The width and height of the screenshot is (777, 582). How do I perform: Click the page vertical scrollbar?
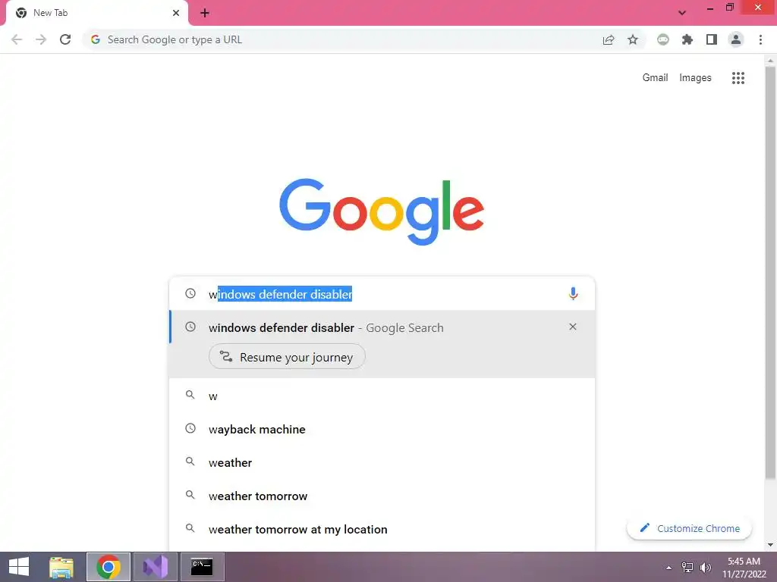770,272
